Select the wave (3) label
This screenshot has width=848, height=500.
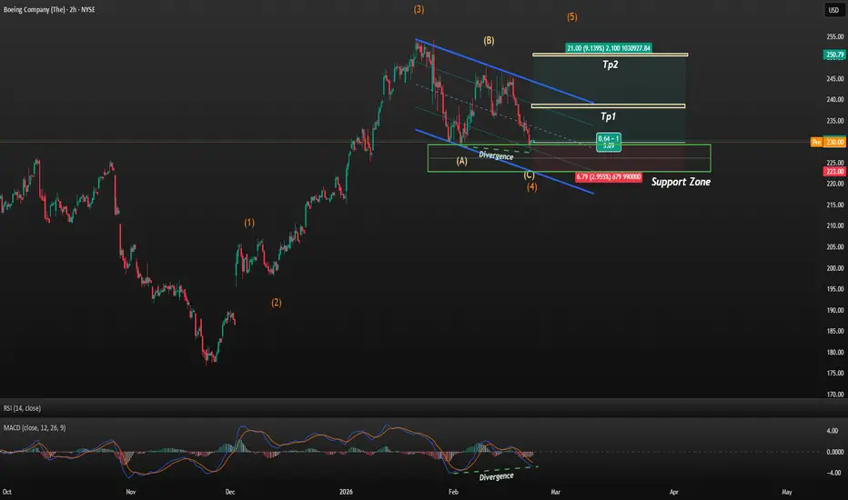click(419, 10)
